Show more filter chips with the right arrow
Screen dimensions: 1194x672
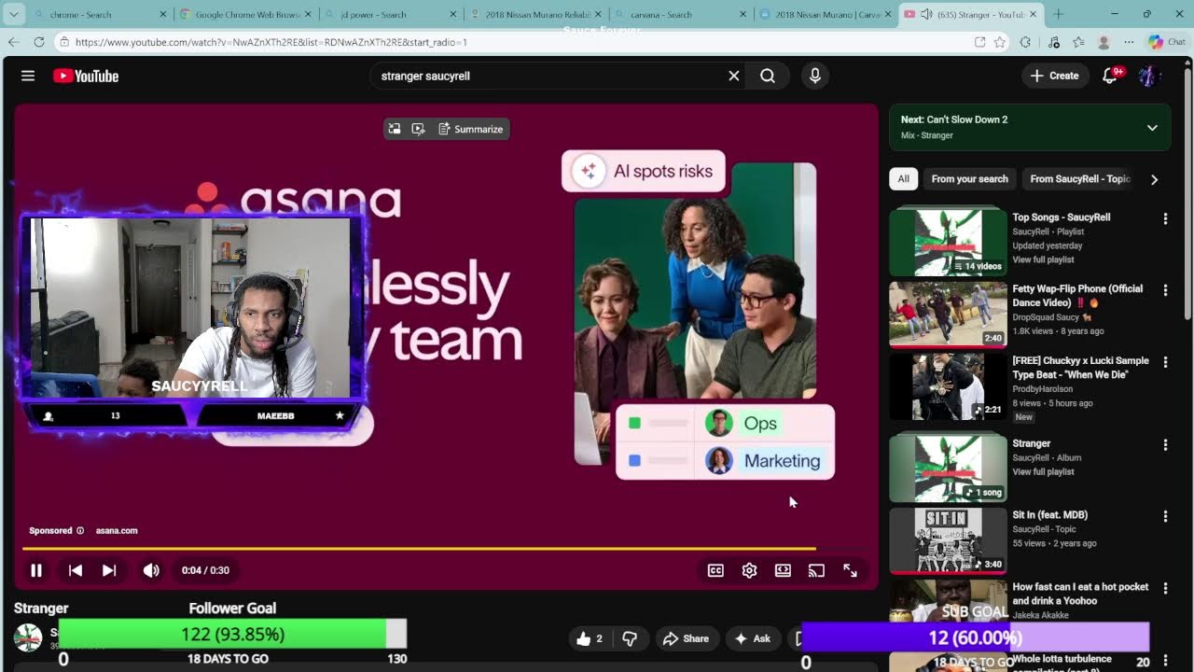pyautogui.click(x=1154, y=179)
